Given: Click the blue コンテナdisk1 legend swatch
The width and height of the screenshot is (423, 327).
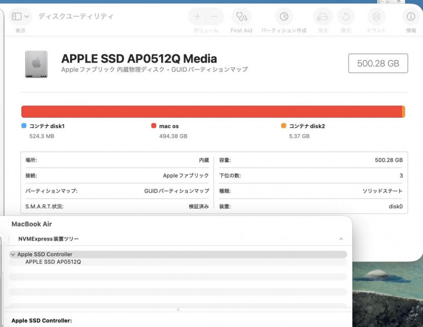Looking at the screenshot, I should coord(24,126).
